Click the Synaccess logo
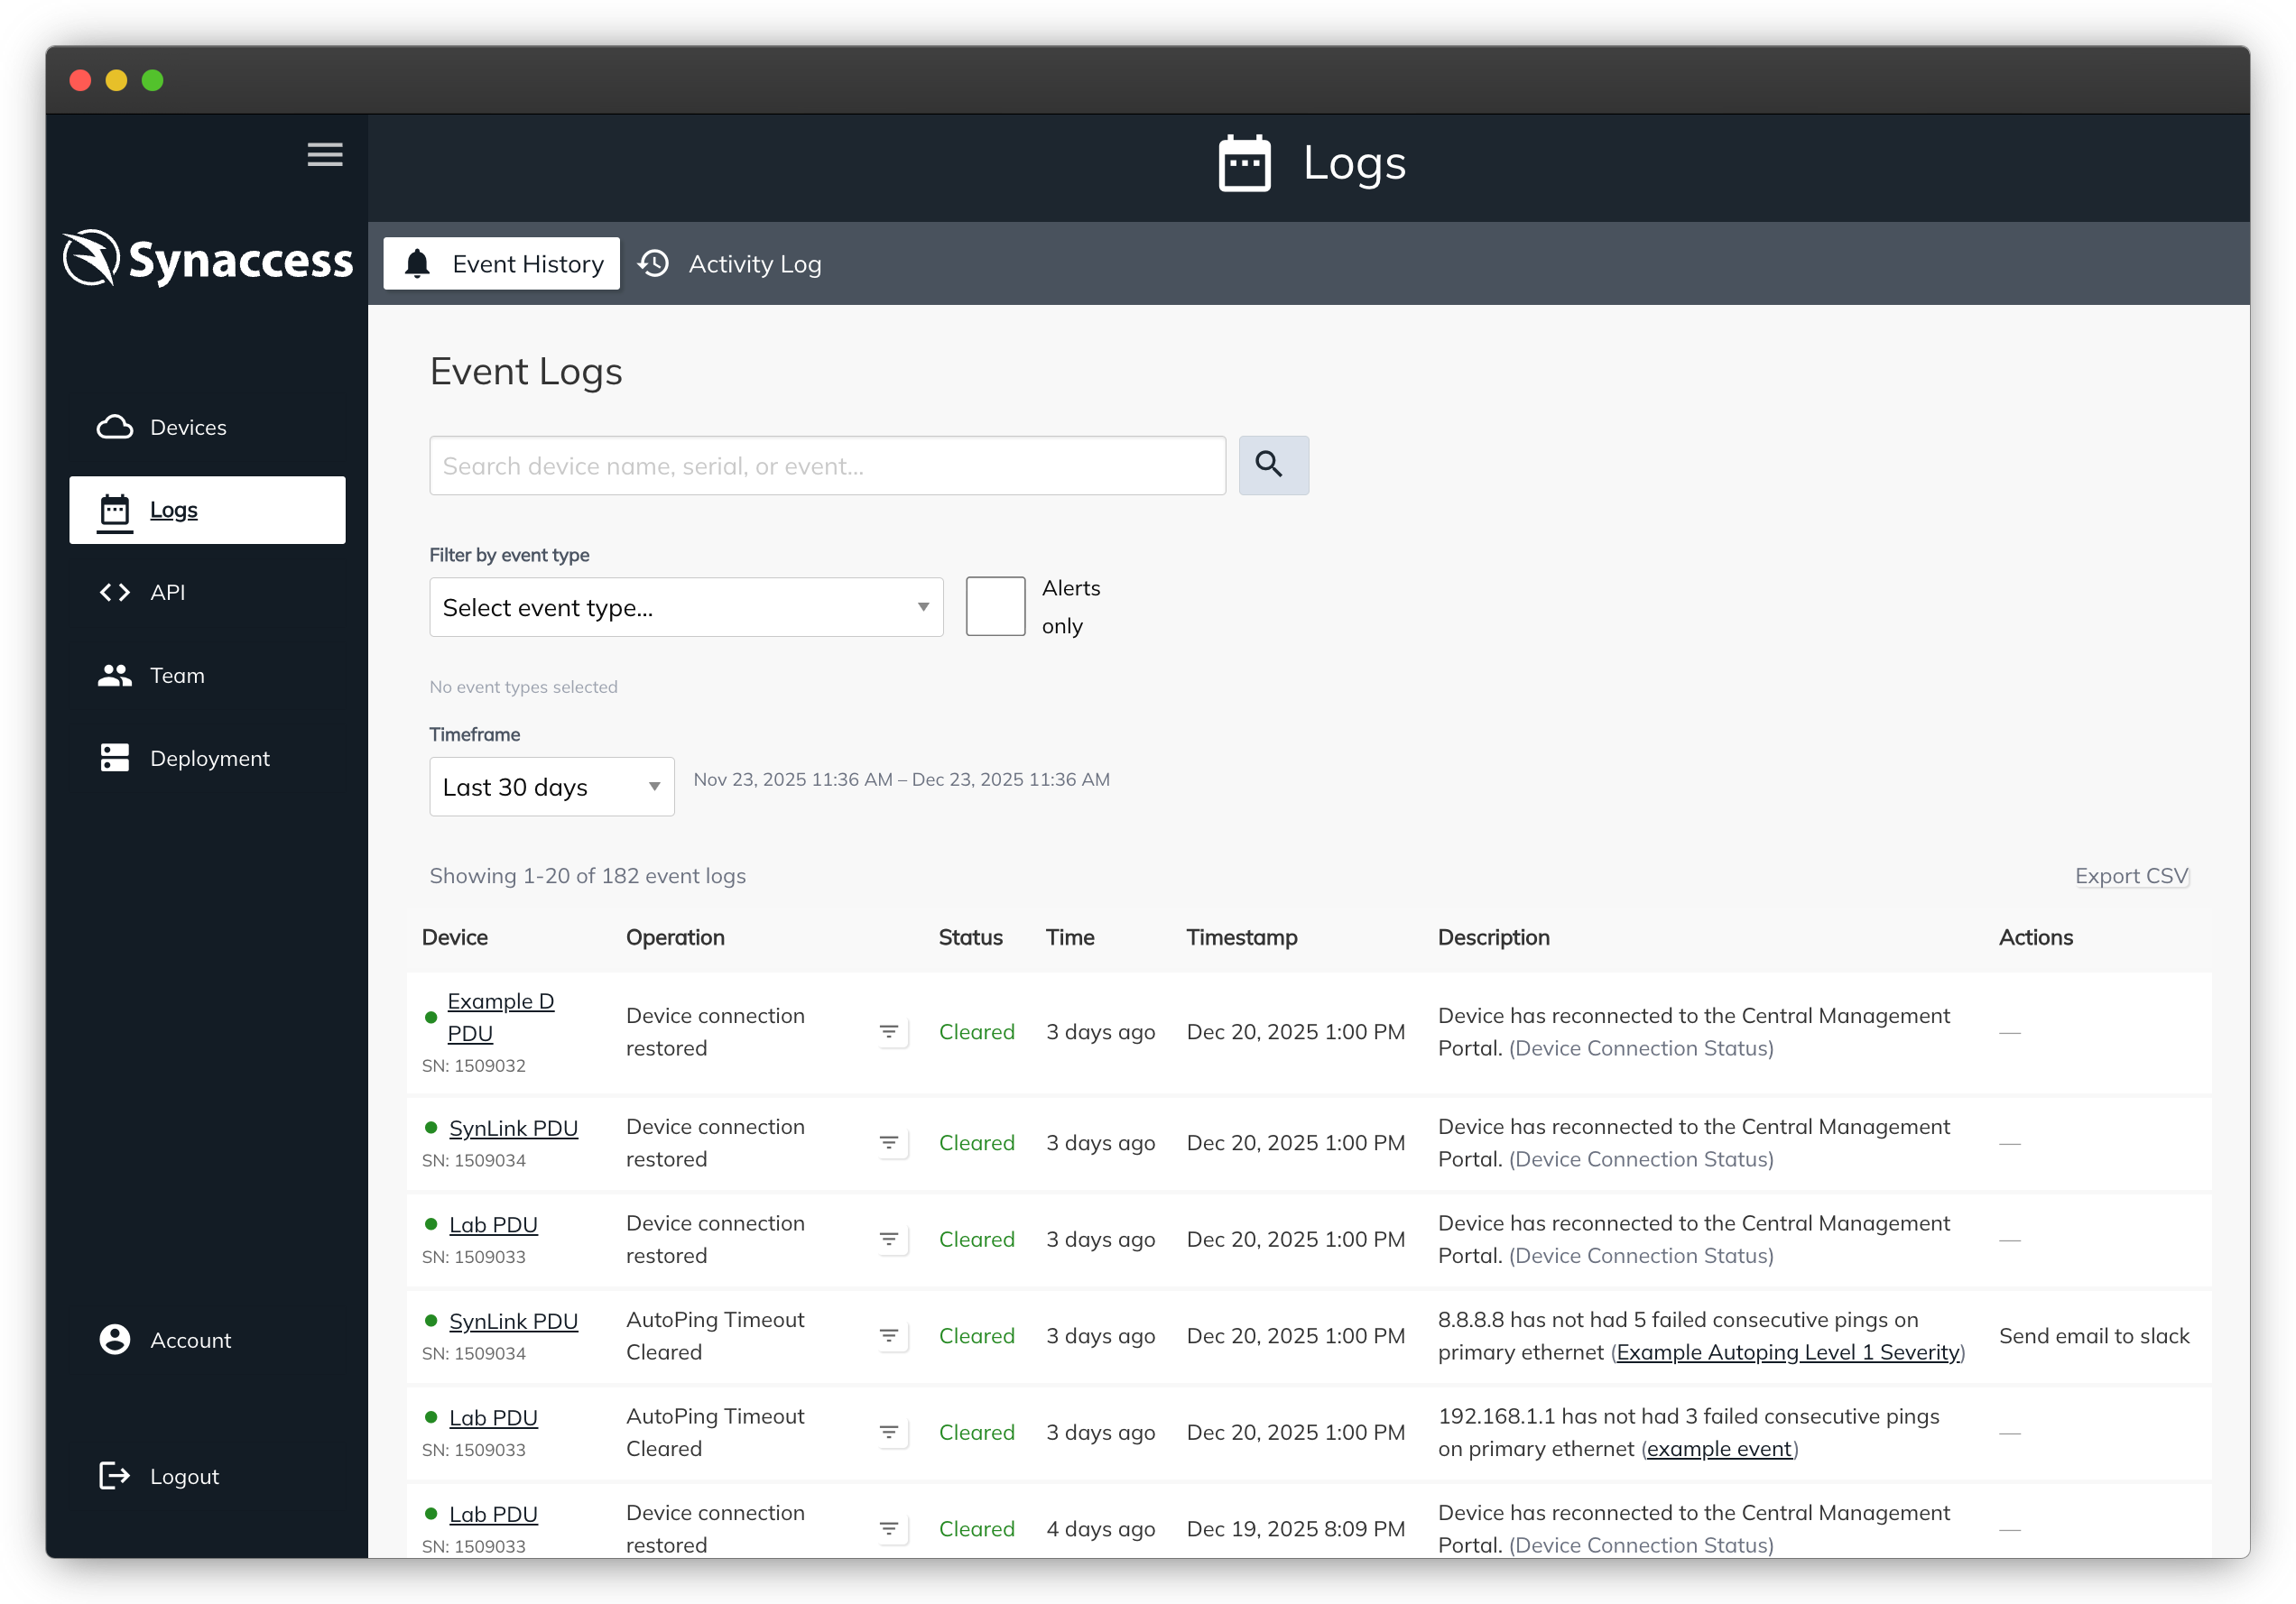 tap(208, 259)
